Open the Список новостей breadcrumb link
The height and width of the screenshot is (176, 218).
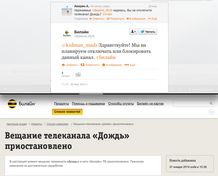(x=58, y=124)
